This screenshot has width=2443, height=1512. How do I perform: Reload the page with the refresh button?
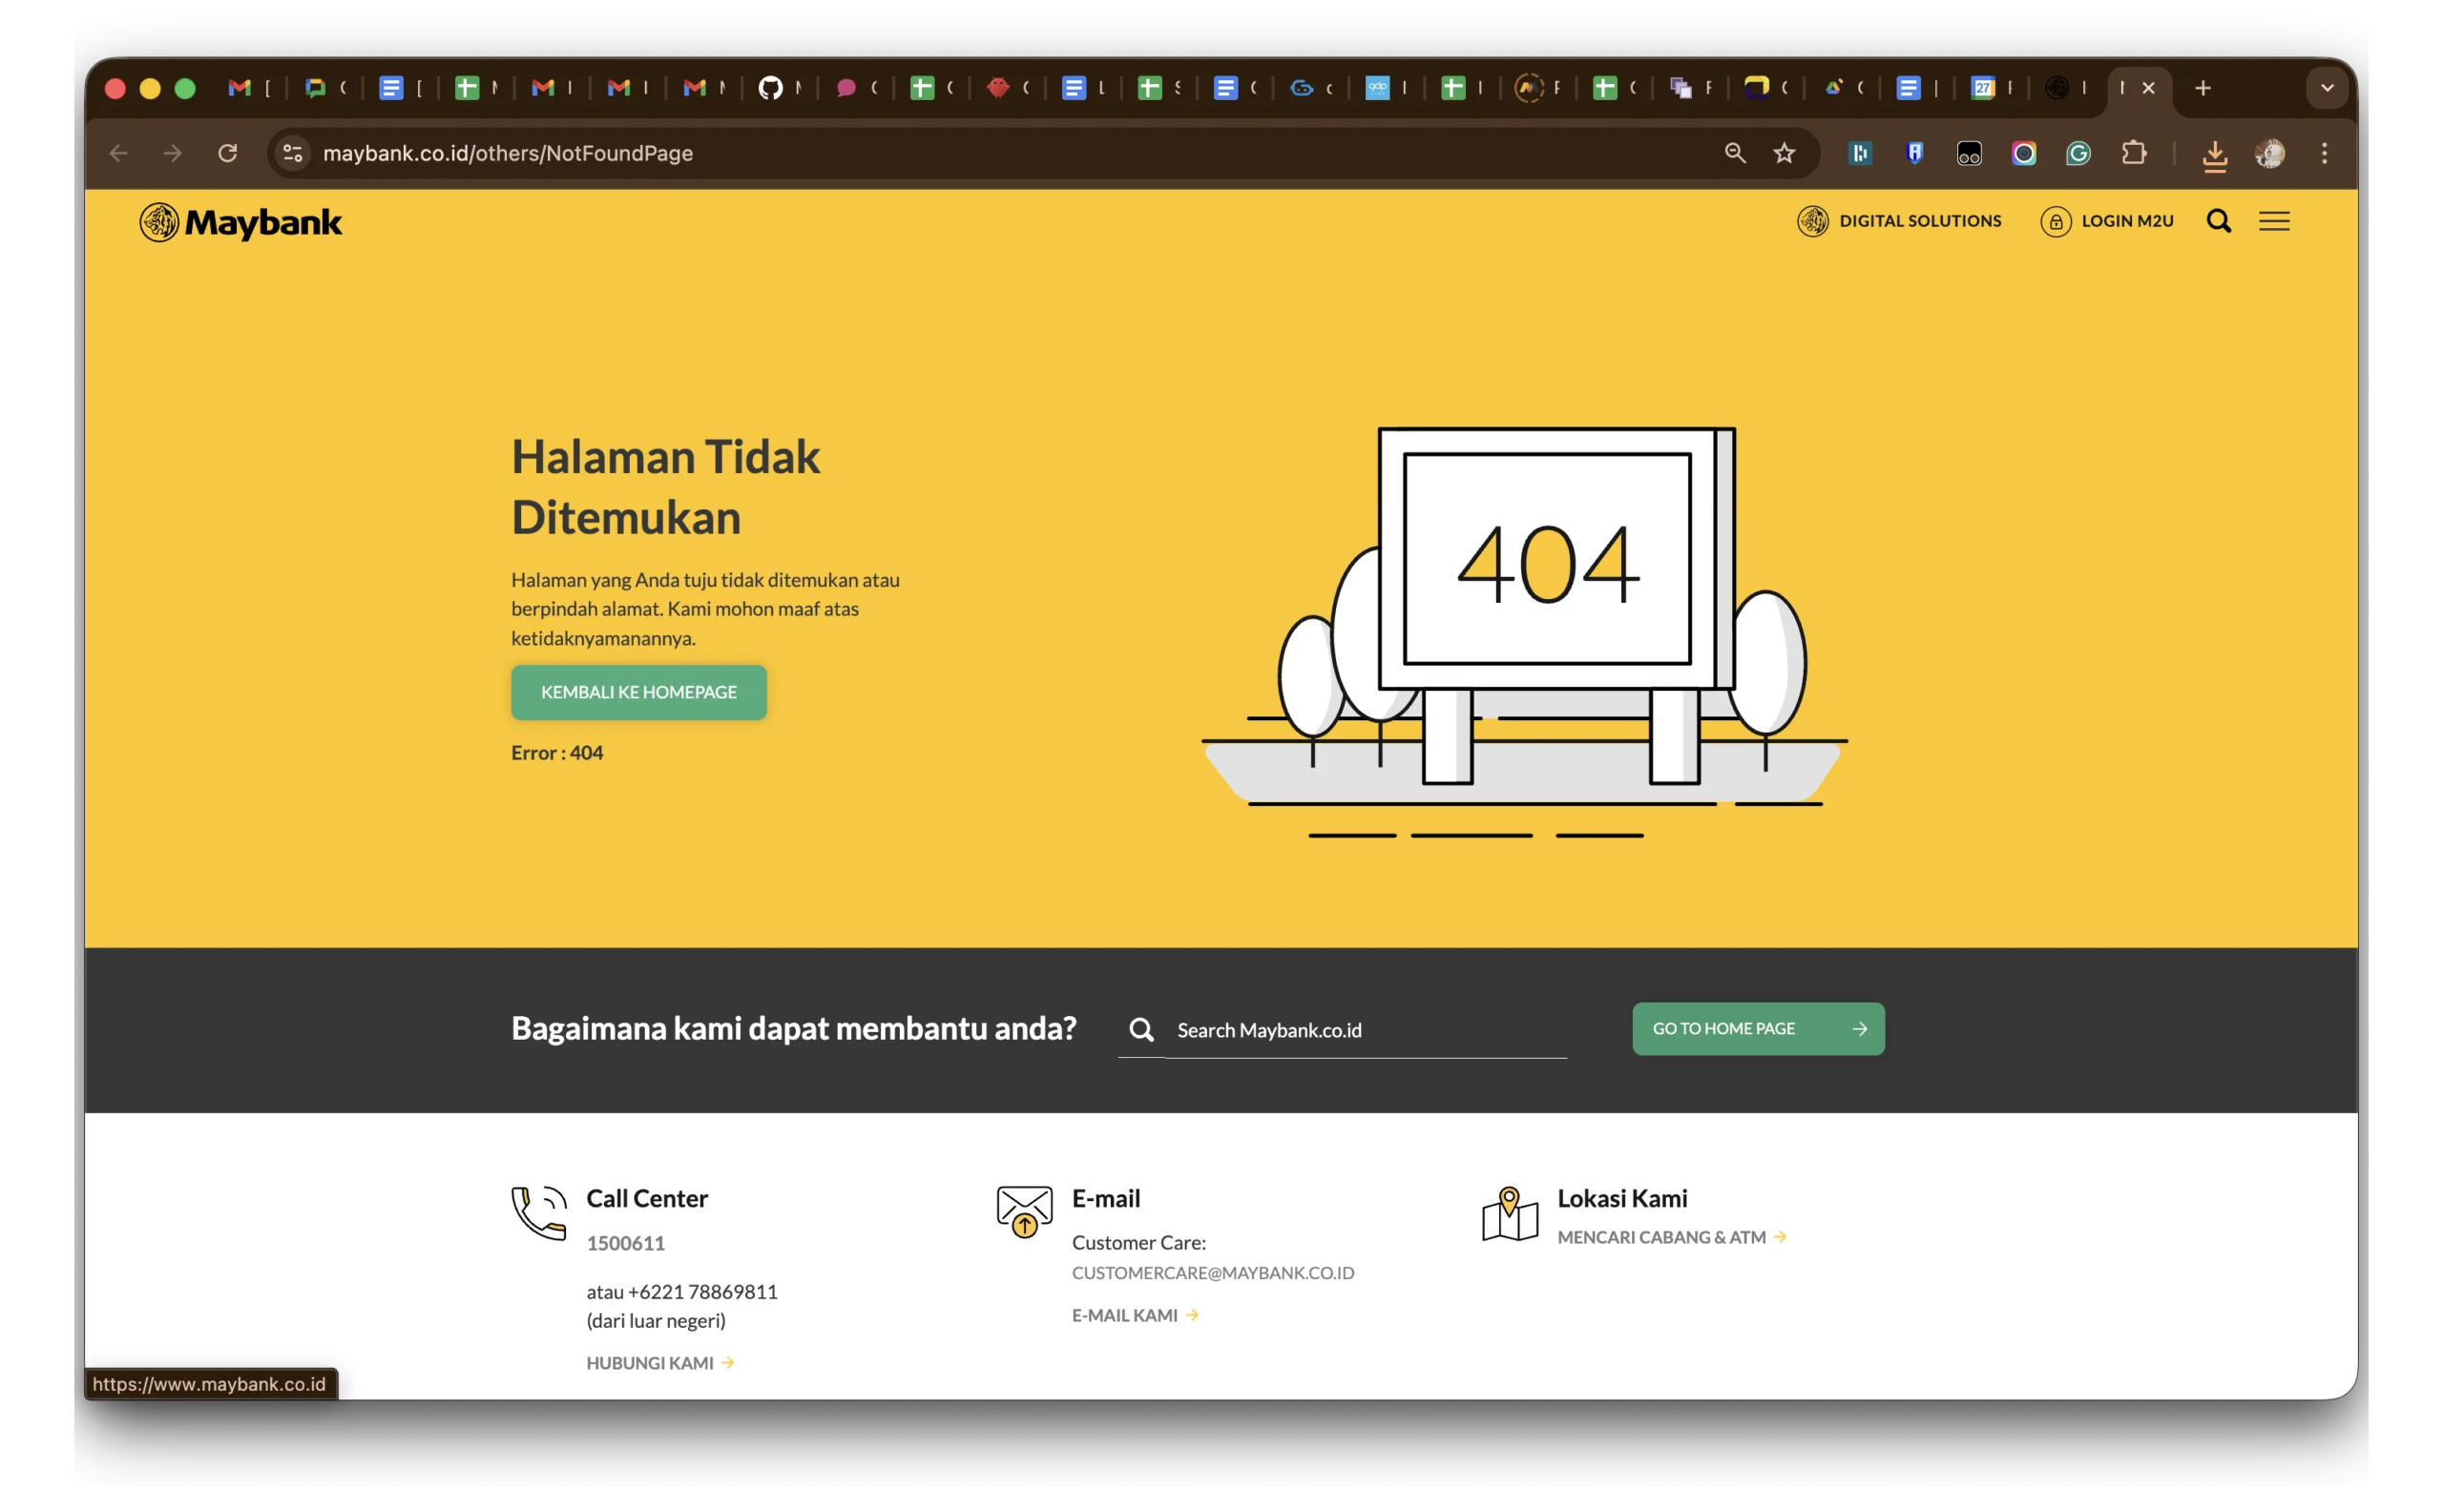pyautogui.click(x=228, y=153)
